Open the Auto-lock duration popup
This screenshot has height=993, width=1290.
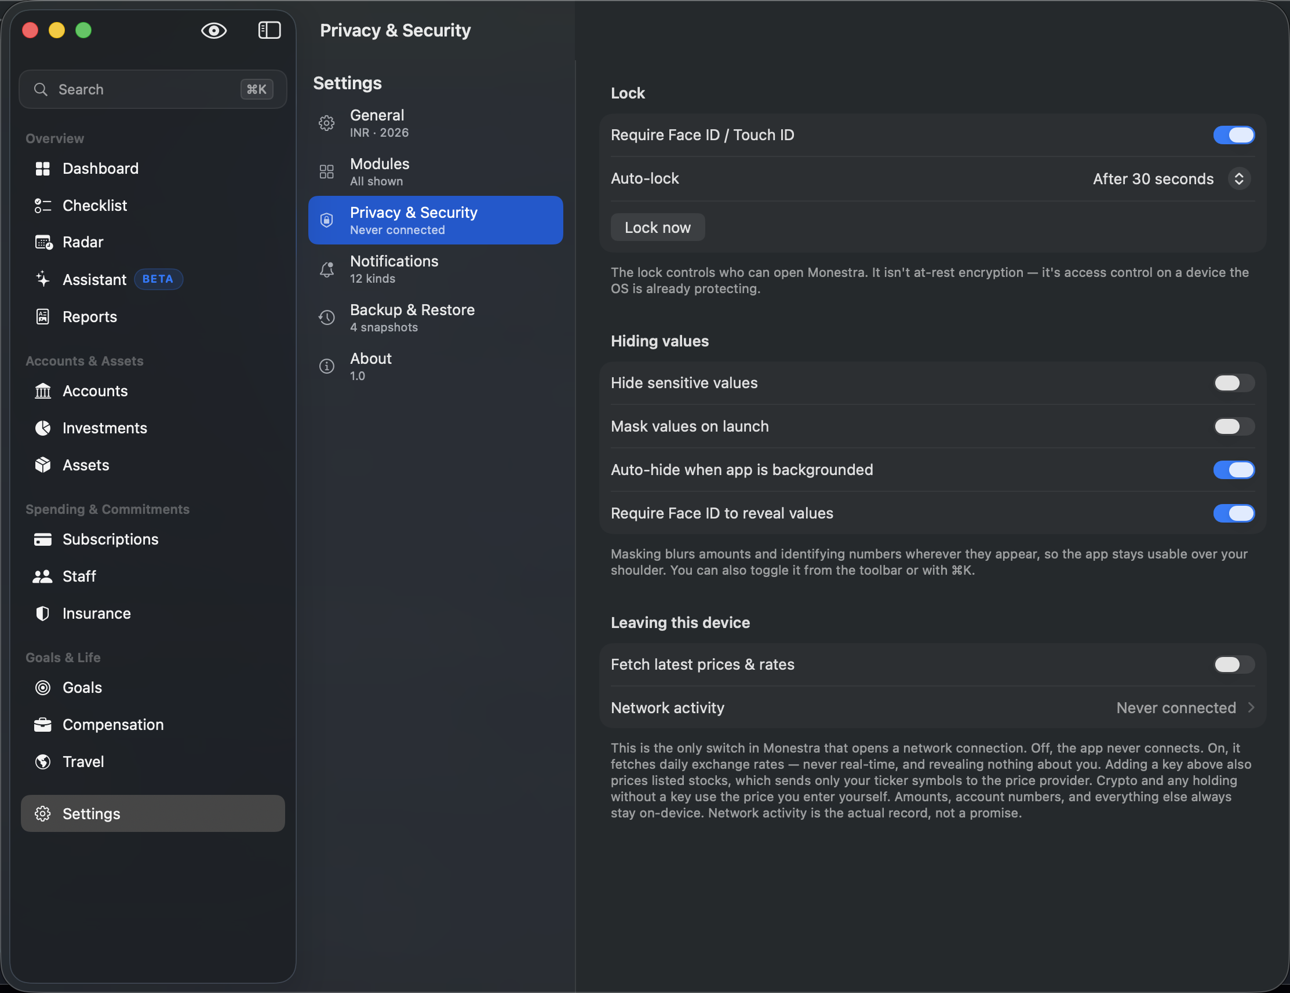(x=1238, y=179)
